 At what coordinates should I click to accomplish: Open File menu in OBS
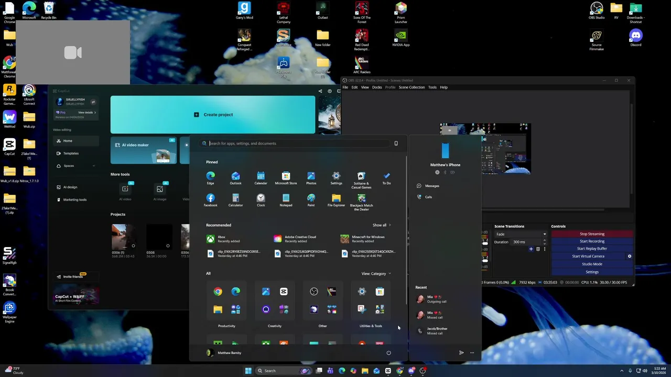click(345, 87)
